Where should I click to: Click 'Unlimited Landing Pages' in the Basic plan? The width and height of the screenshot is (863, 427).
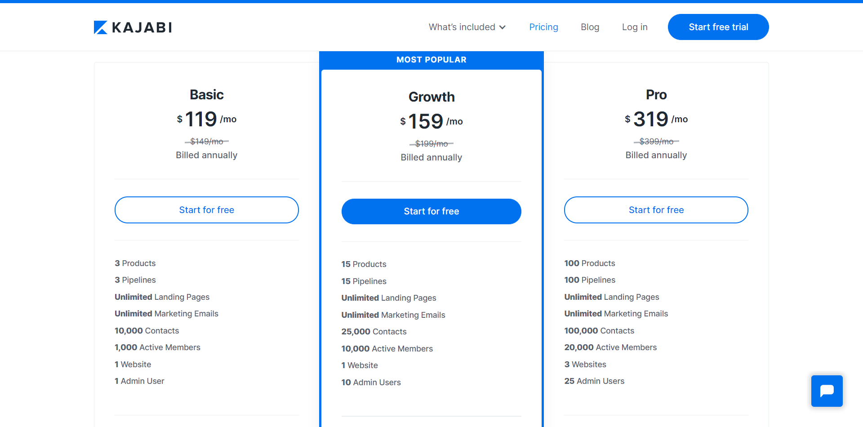tap(162, 297)
